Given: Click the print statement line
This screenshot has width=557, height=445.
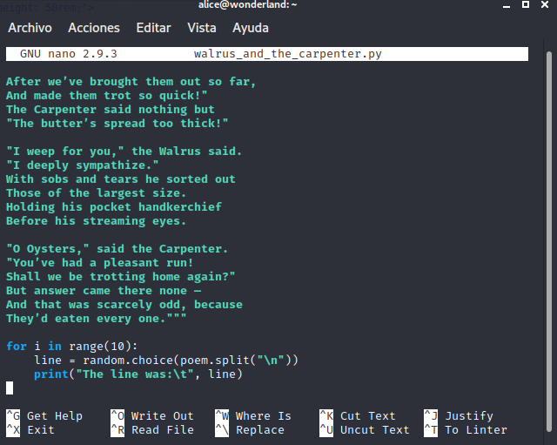Looking at the screenshot, I should point(137,374).
